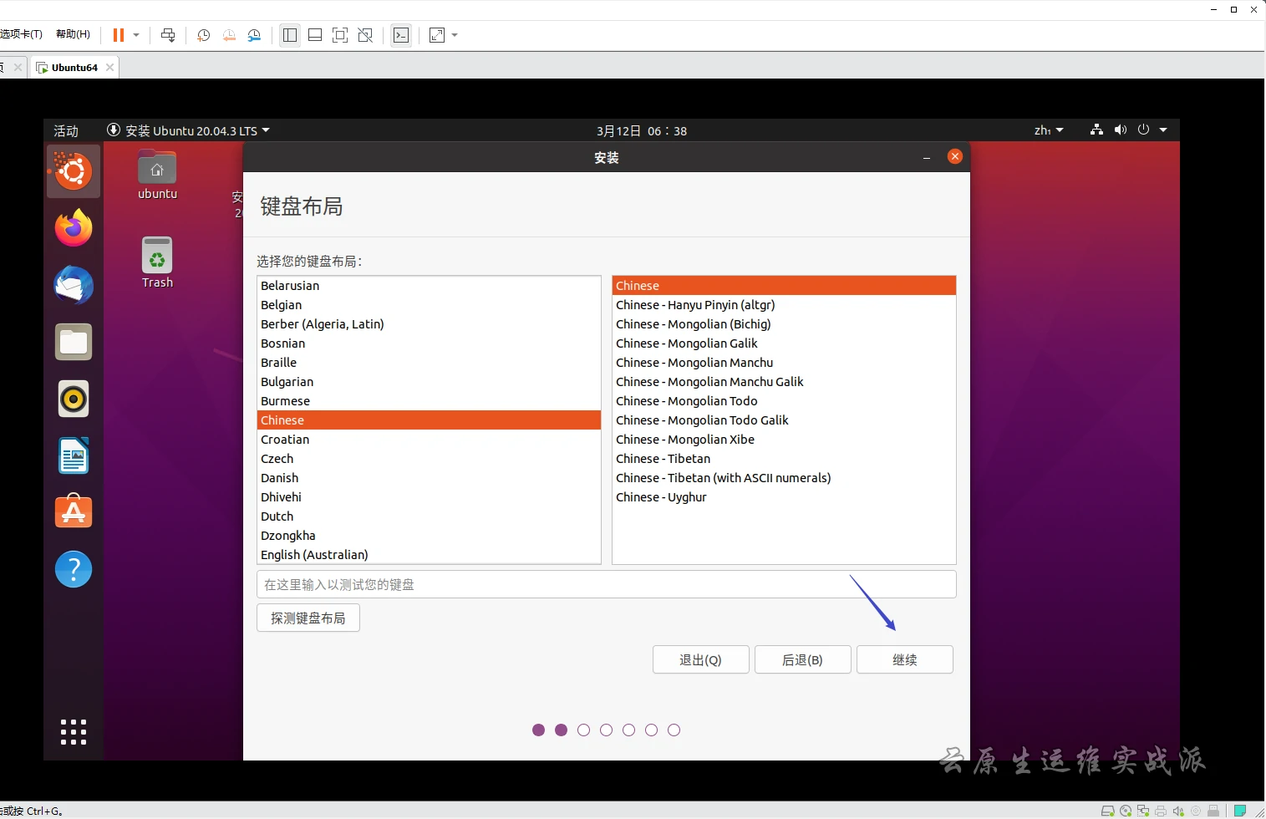The image size is (1266, 819).
Task: Open the Files manager in dock
Action: tap(74, 342)
